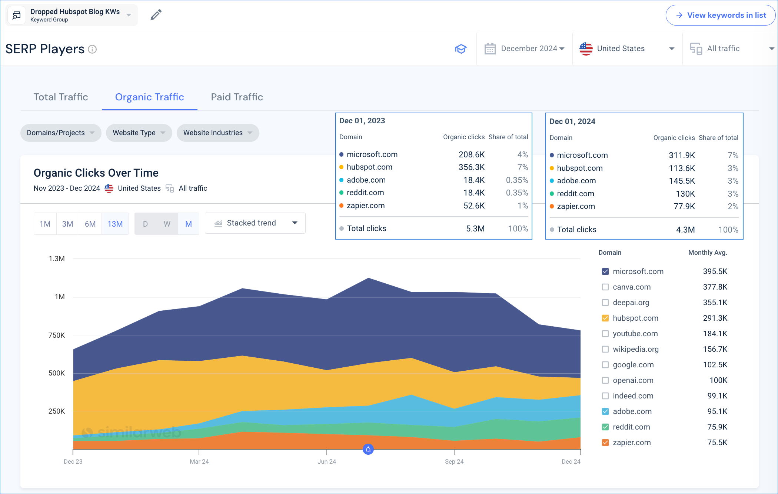This screenshot has height=494, width=778.
Task: Check openai.com in domain legend
Action: [605, 380]
